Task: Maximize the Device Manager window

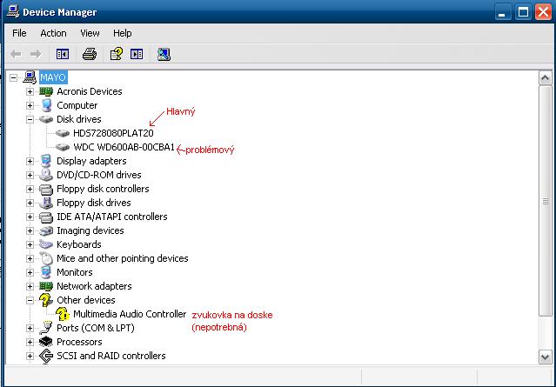Action: (x=523, y=12)
